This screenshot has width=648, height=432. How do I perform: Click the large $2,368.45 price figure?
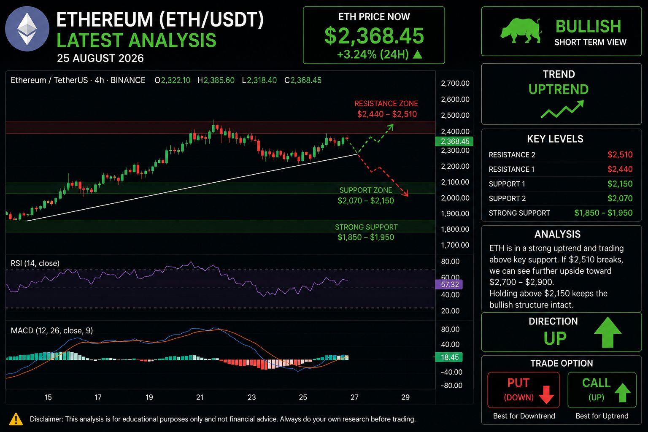point(374,35)
